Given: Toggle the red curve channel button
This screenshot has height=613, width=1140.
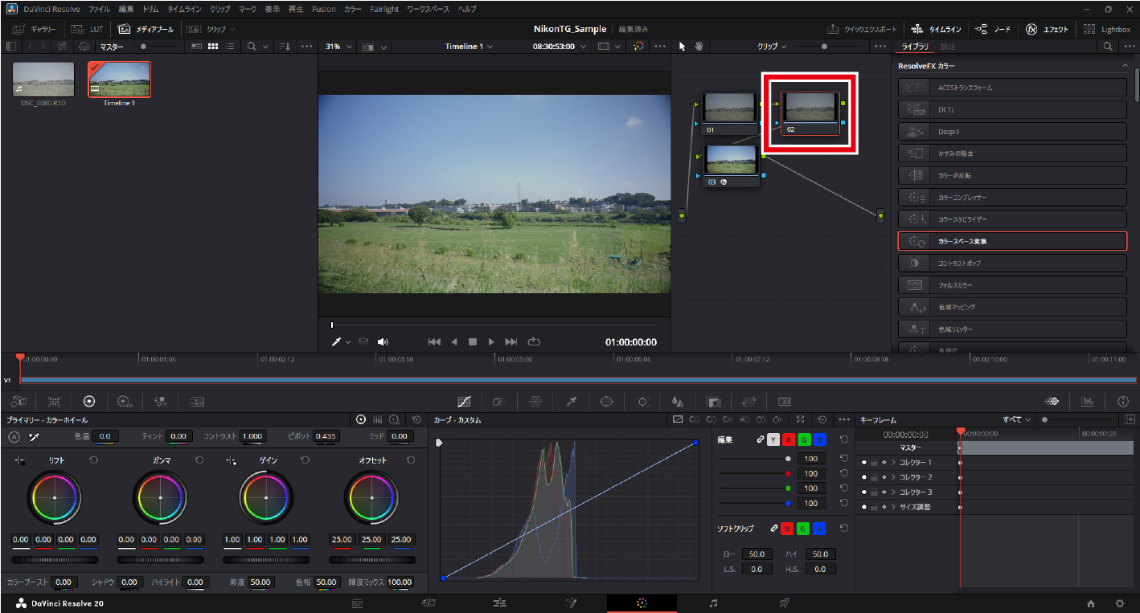Looking at the screenshot, I should (x=788, y=439).
